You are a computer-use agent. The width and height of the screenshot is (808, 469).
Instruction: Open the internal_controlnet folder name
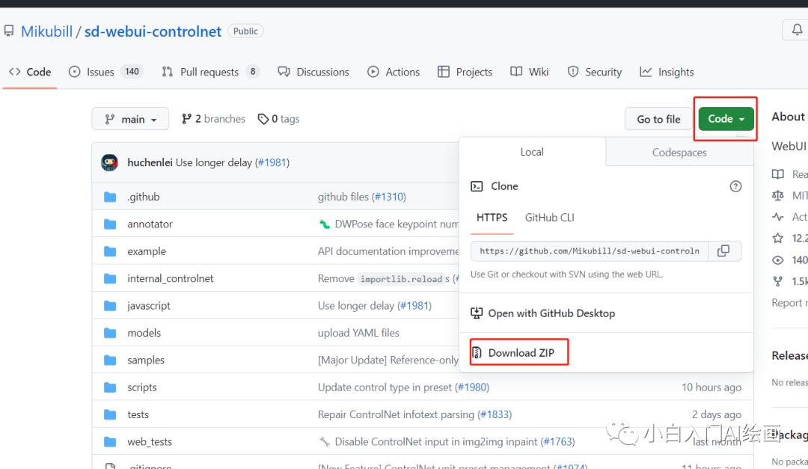pyautogui.click(x=170, y=279)
